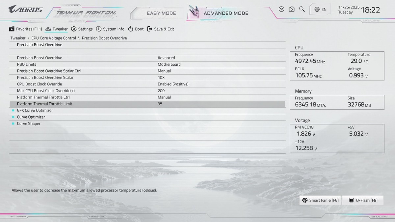Click the Favorites star icon

click(12, 29)
